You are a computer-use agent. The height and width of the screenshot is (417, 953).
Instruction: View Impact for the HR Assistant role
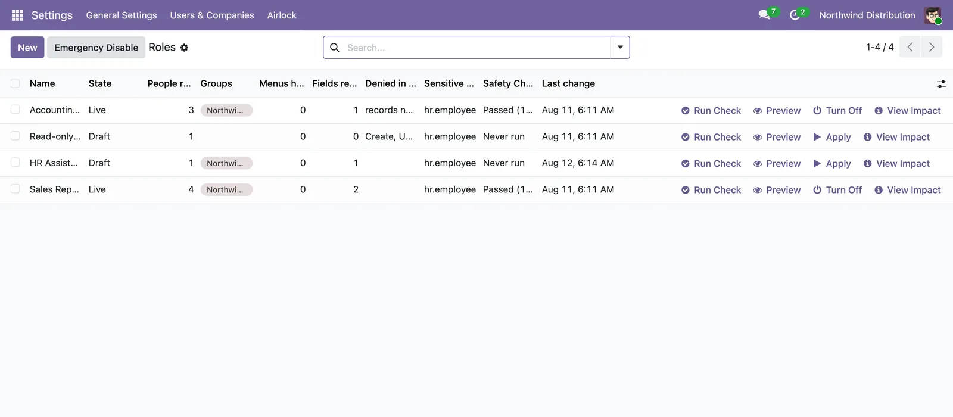896,163
